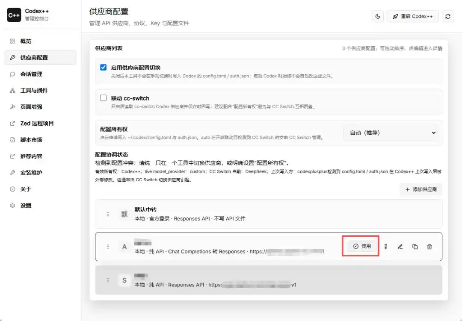Screen dimensions: 462x321
Task: Click the letter S provider avatar
Action: [124, 280]
